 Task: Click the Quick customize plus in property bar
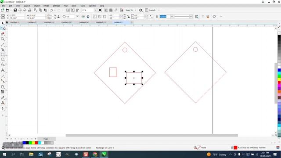click(x=221, y=17)
